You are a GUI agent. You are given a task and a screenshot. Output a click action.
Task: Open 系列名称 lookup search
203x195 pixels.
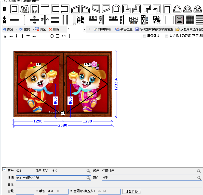coord(88,171)
